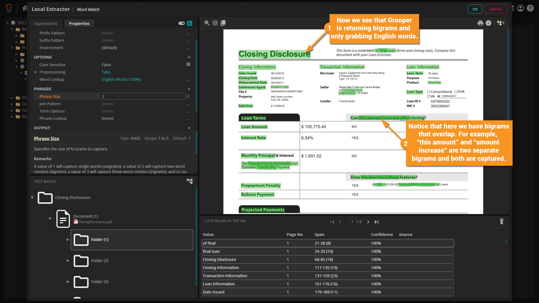
Task: Toggle the switch next to Properties tab
Action: pos(181,23)
